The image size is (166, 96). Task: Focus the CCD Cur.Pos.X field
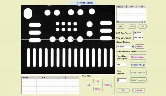click(138, 33)
